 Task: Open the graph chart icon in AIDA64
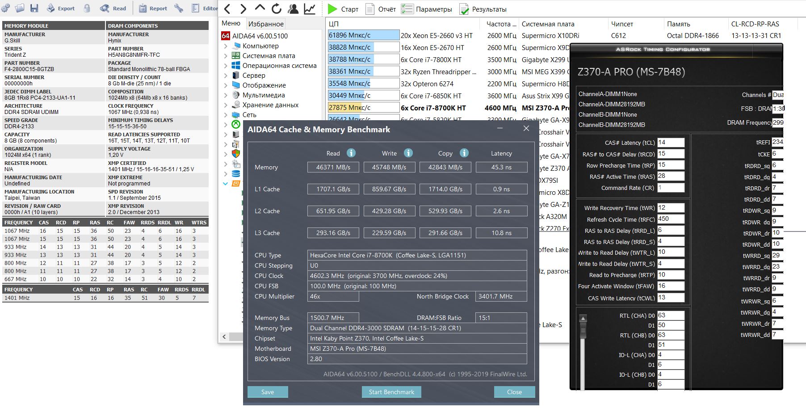click(310, 9)
